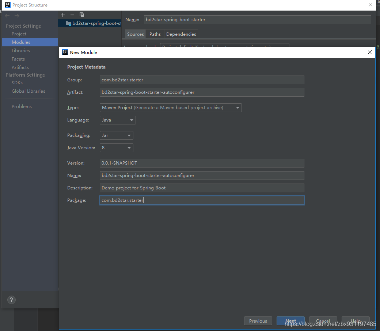The width and height of the screenshot is (380, 331).
Task: Select Modules in Project Settings
Action: point(30,42)
